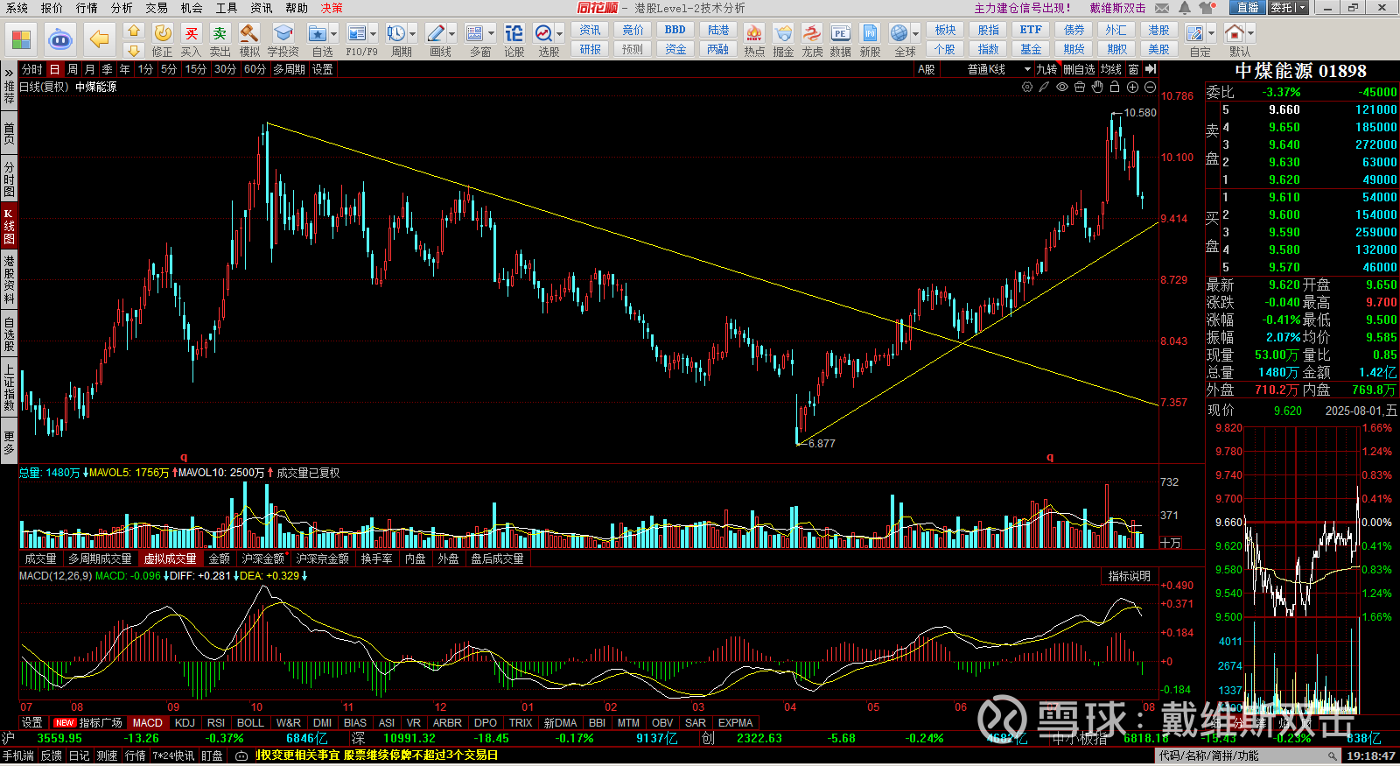Click the 研报 research reports button
Image resolution: width=1400 pixels, height=766 pixels.
(x=591, y=49)
